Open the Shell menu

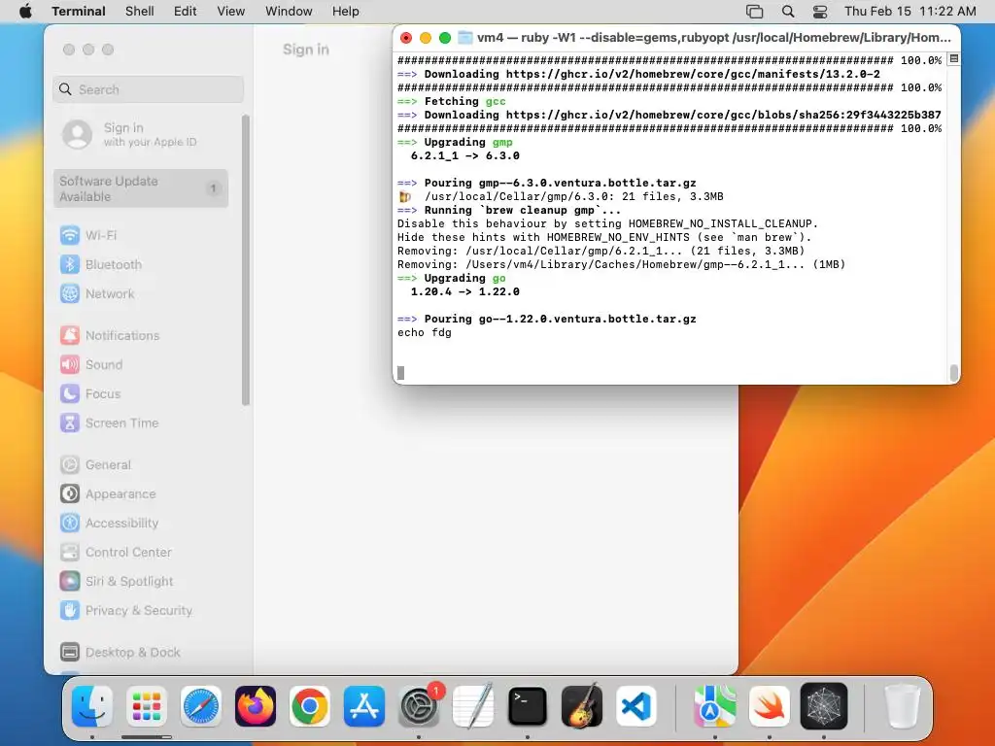pos(140,12)
